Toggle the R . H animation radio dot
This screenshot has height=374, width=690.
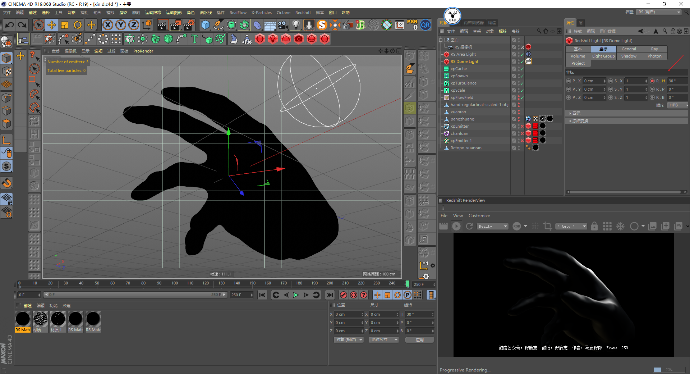click(652, 81)
